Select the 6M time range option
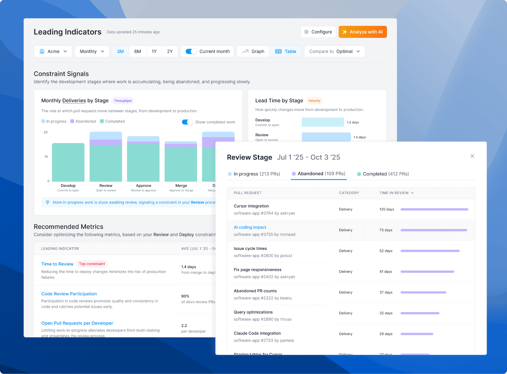Viewport: 507px width, 374px height. [137, 51]
